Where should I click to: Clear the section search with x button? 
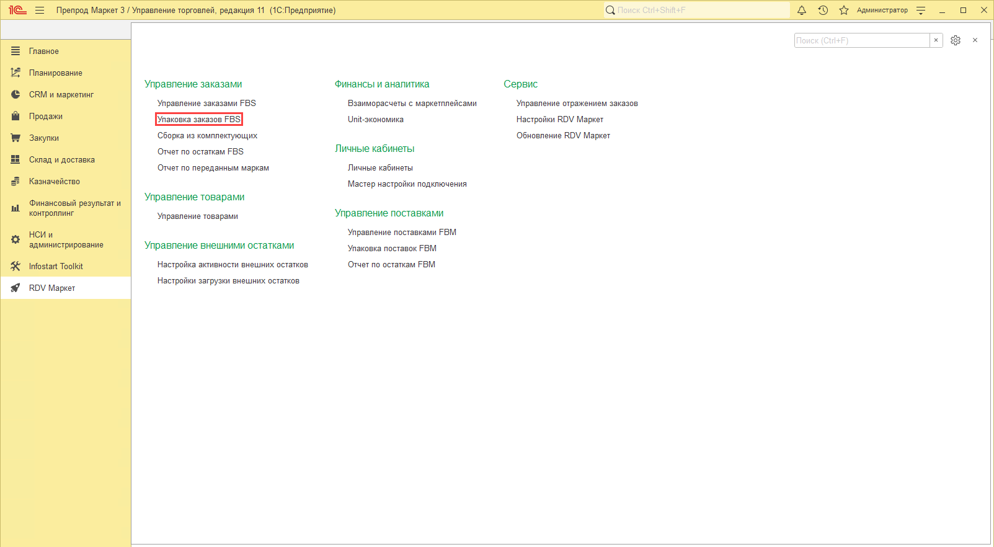(936, 40)
